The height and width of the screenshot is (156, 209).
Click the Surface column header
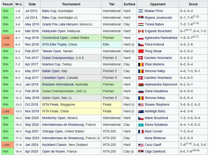(x=129, y=4)
